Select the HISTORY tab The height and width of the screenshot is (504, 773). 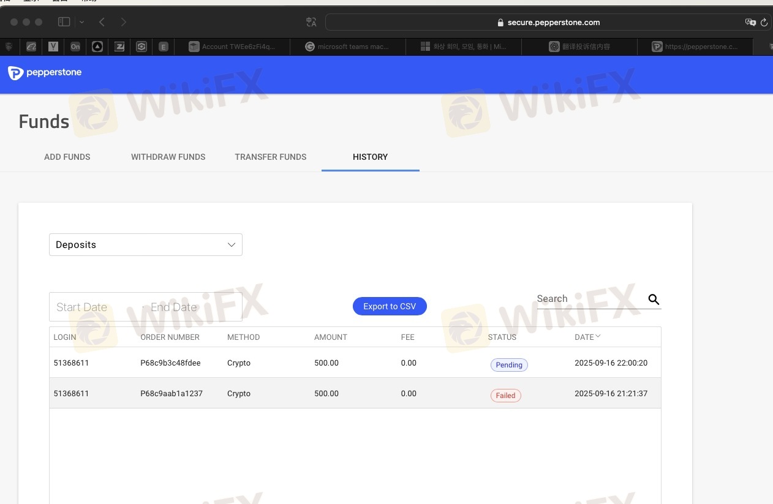pos(371,157)
